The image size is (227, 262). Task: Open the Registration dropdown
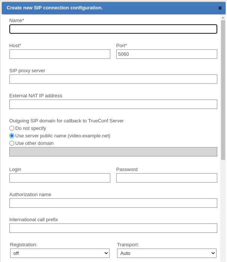point(60,253)
